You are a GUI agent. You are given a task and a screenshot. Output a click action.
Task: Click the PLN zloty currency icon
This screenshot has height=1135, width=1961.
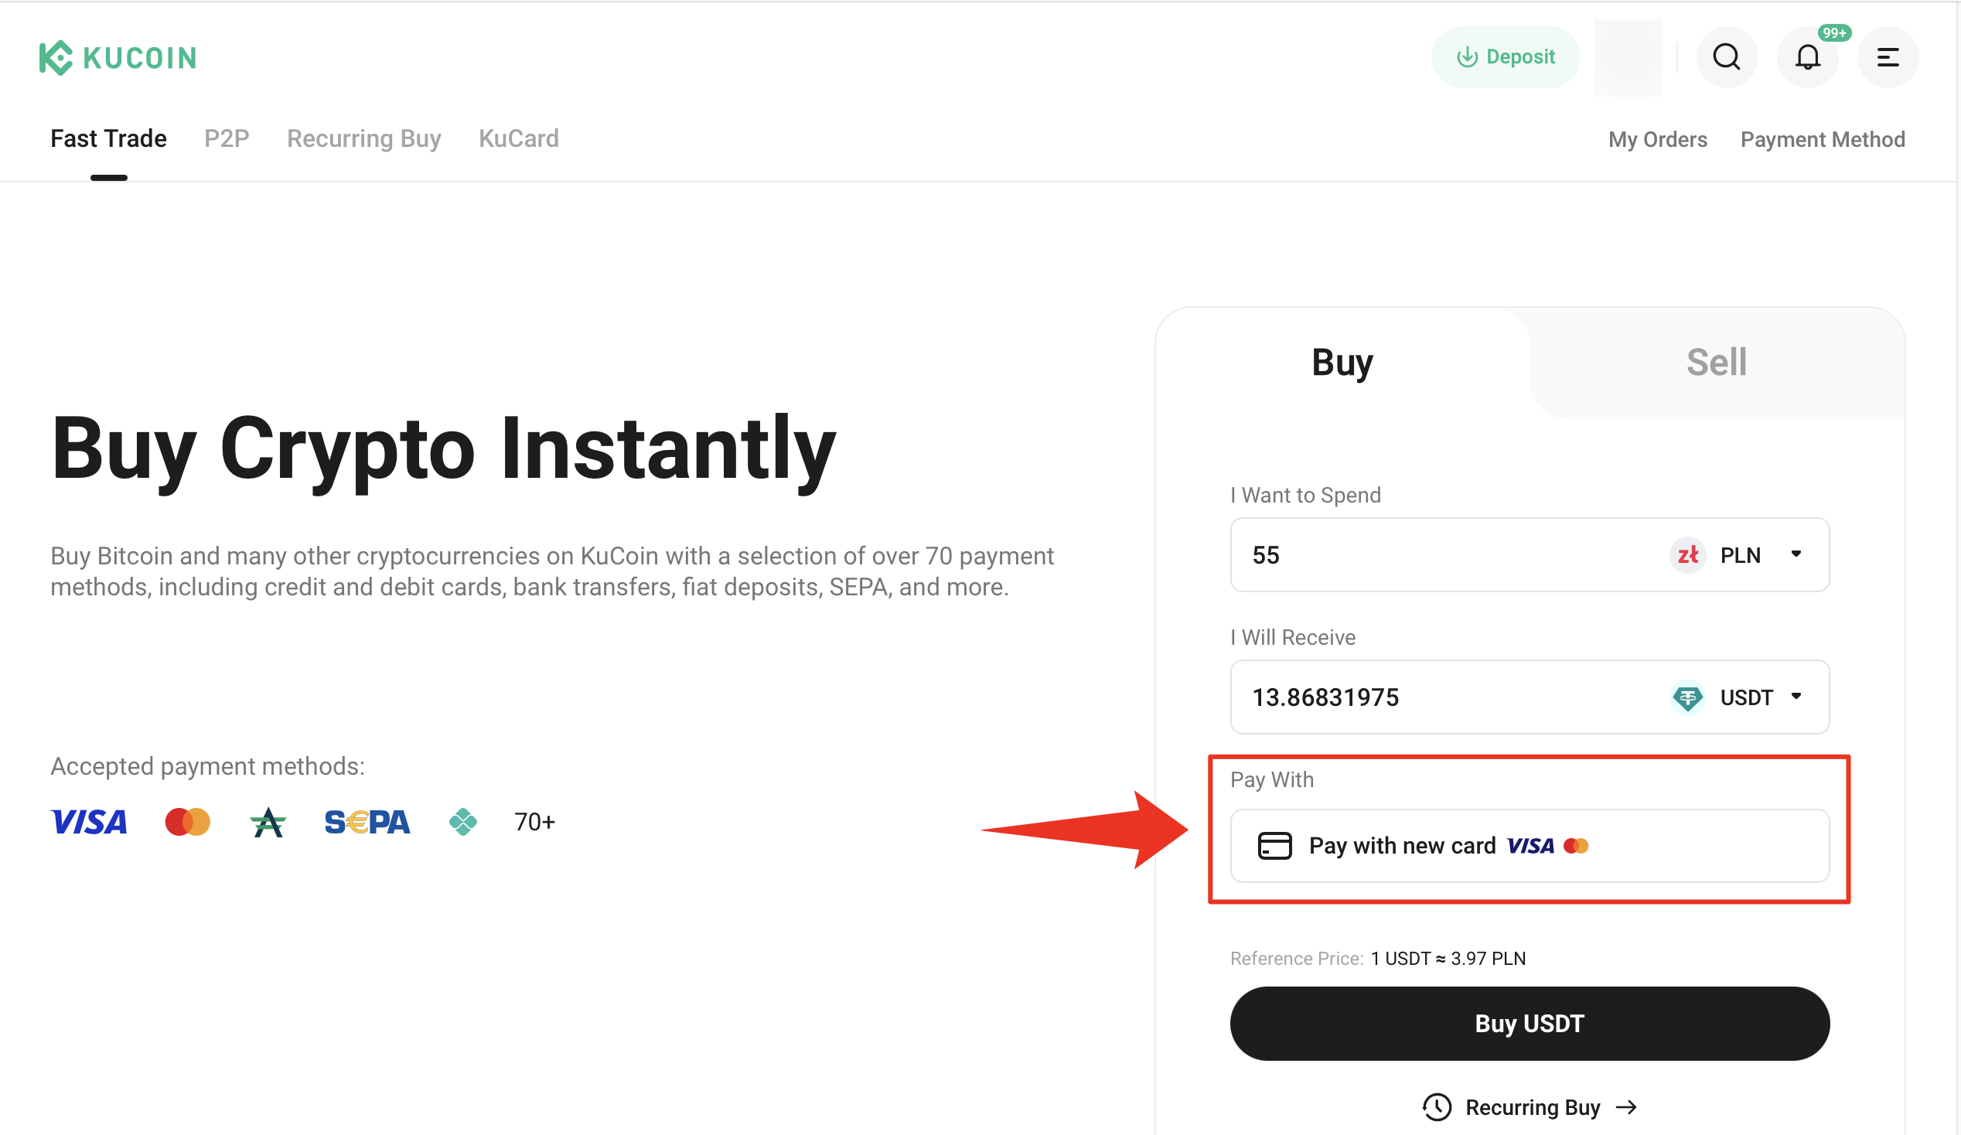coord(1687,554)
